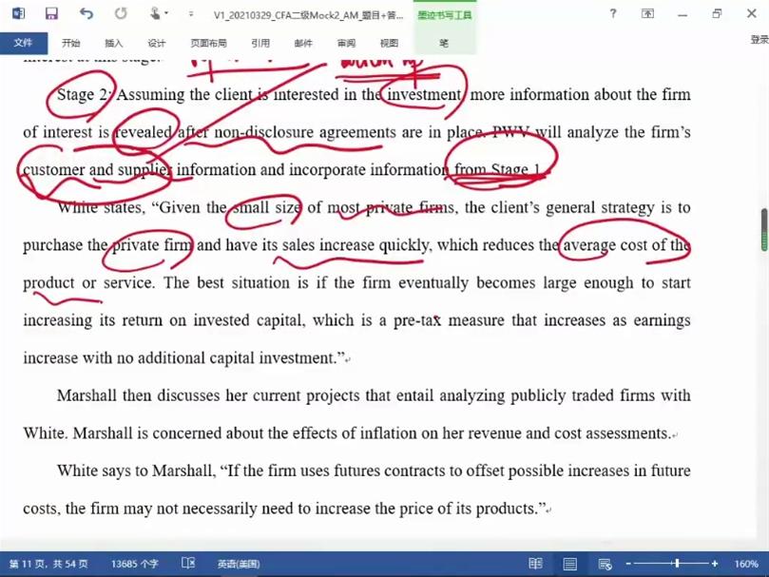Click the Save icon in quick access toolbar
Viewport: 769px width, 577px height.
[x=51, y=13]
